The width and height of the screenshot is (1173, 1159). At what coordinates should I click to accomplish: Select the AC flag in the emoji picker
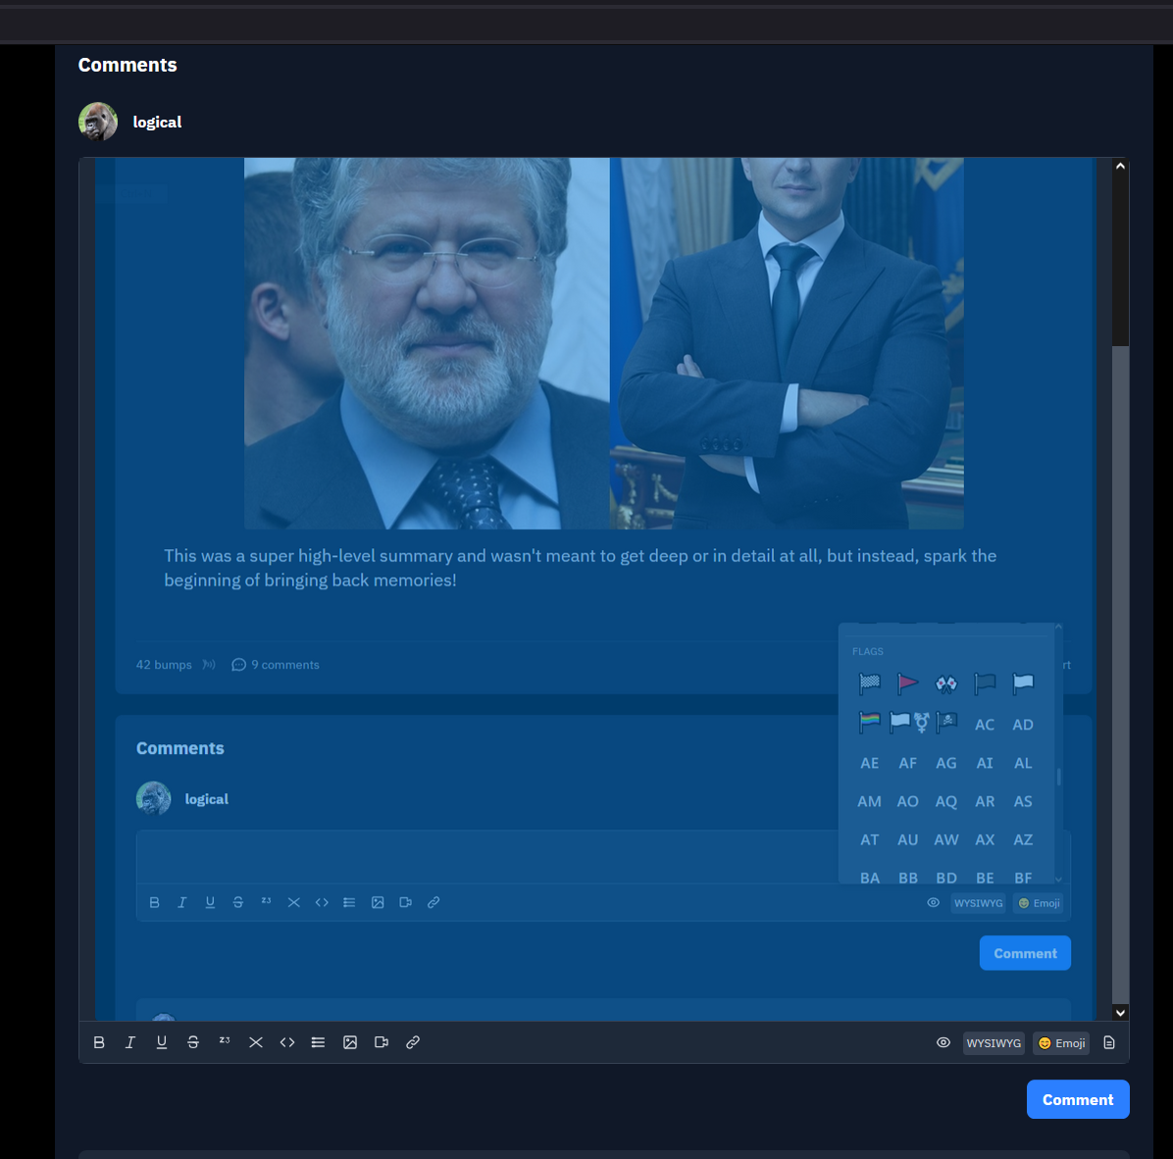tap(985, 725)
